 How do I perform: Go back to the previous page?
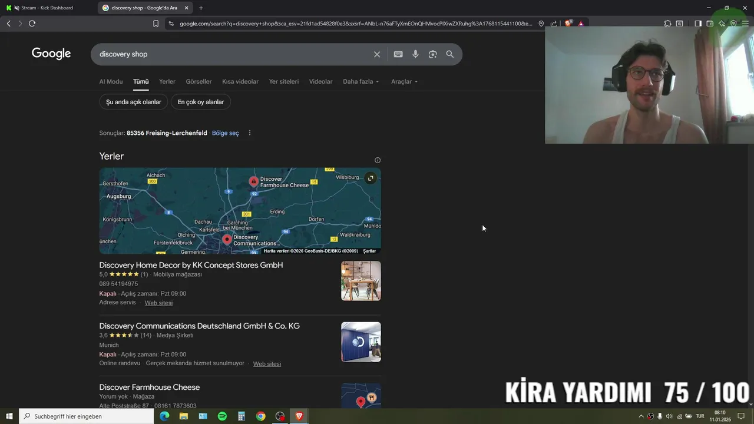(x=8, y=24)
